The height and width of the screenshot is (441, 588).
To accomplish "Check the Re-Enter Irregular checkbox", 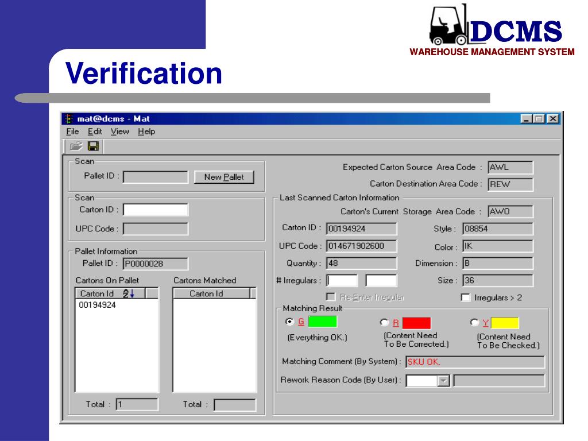I will (330, 297).
